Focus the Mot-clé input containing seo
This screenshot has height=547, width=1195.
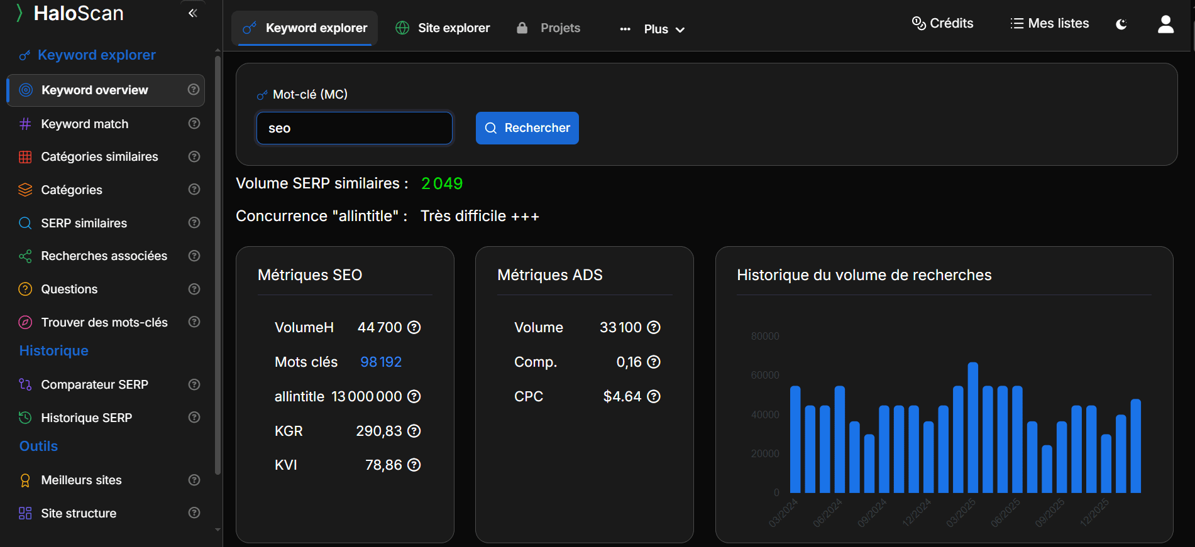355,128
